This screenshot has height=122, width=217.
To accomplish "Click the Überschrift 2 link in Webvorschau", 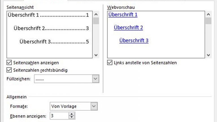I will tap(128, 27).
